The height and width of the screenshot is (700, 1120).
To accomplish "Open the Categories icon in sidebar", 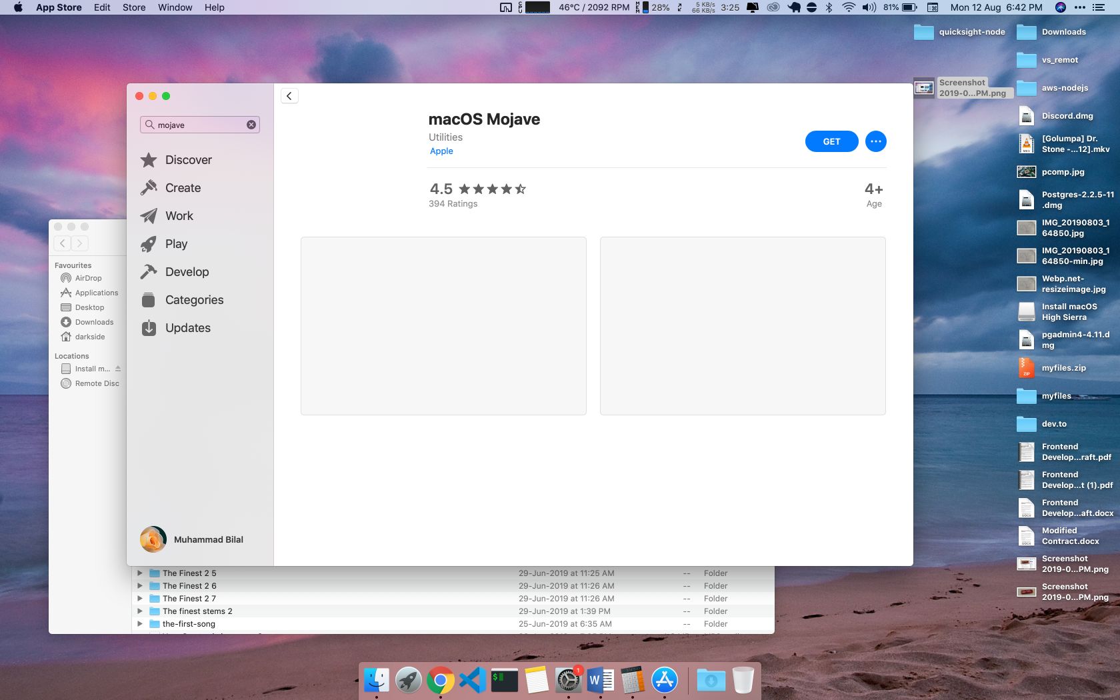I will pyautogui.click(x=149, y=300).
